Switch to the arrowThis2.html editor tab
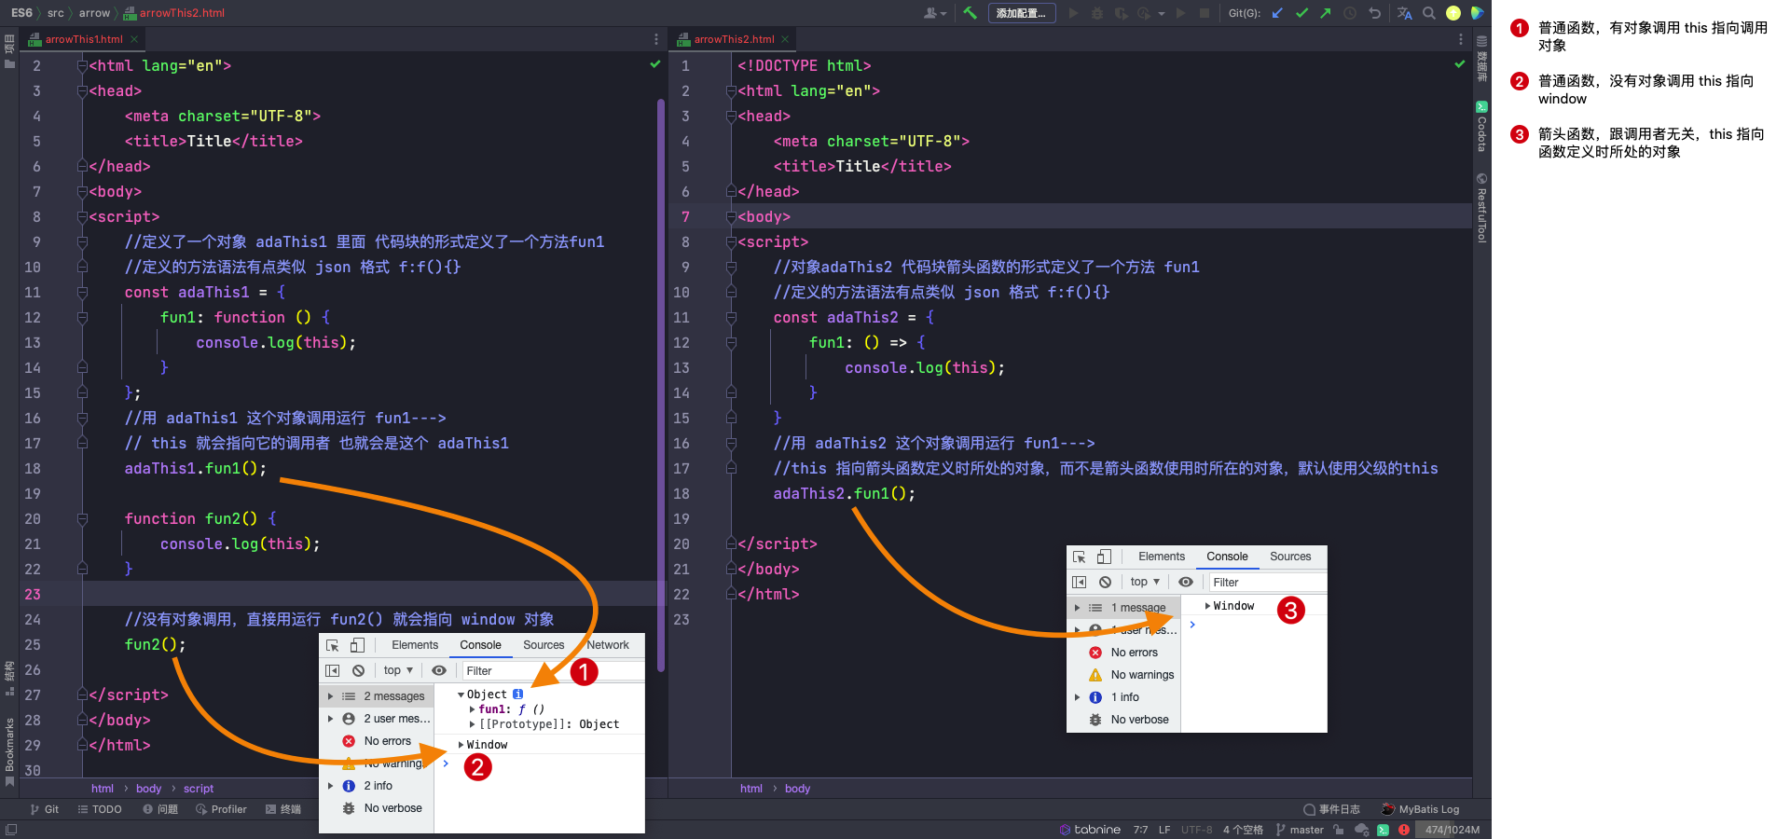Viewport: 1790px width, 839px height. (x=733, y=39)
